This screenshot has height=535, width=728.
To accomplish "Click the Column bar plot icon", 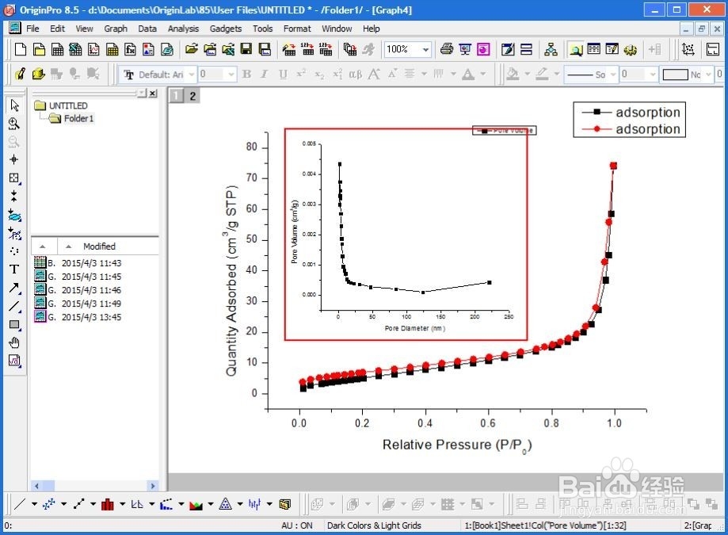I will pos(108,504).
